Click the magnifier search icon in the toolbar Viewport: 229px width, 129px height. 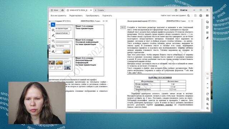189,15
